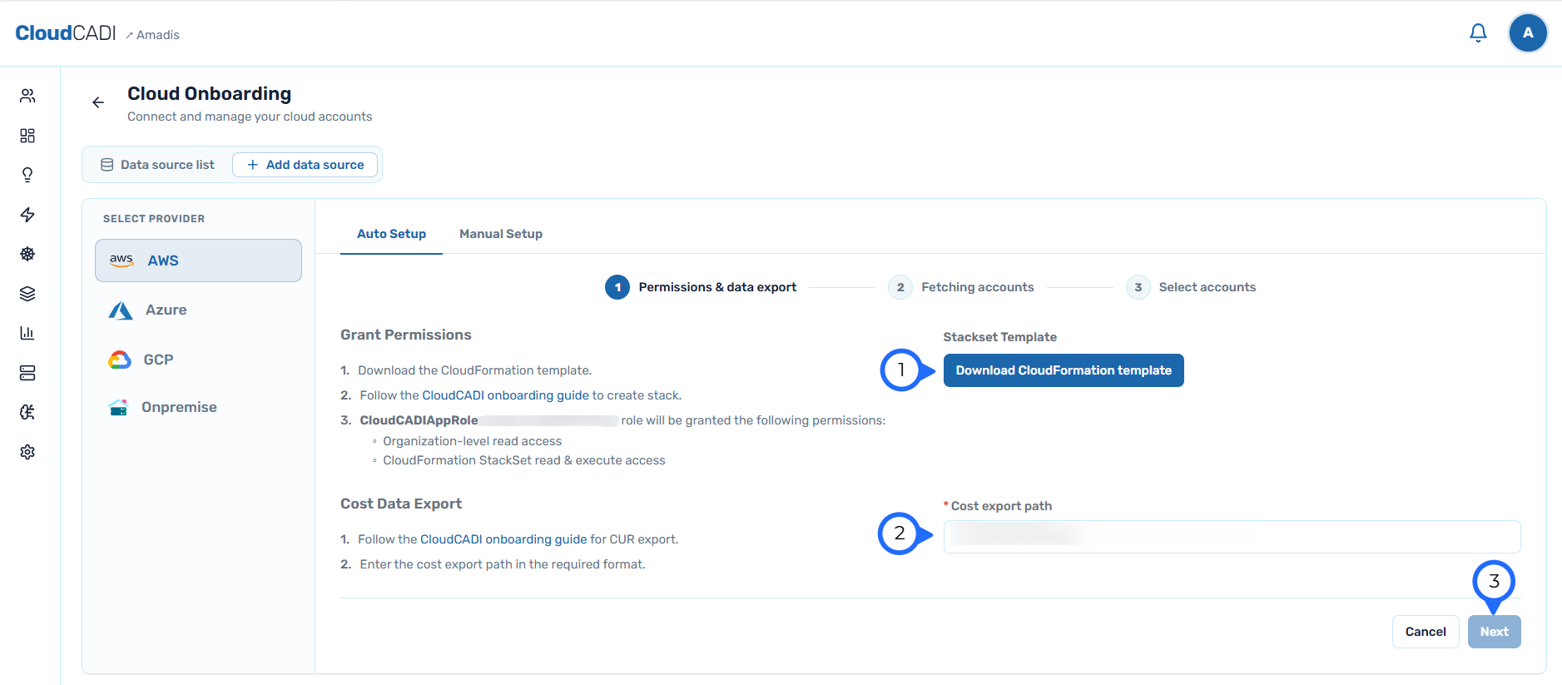
Task: Switch to the Manual Setup tab
Action: pyautogui.click(x=501, y=234)
